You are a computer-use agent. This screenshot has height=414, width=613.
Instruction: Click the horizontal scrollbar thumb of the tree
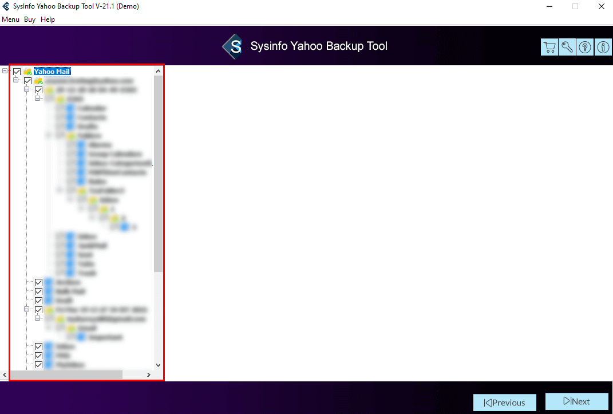pyautogui.click(x=66, y=374)
